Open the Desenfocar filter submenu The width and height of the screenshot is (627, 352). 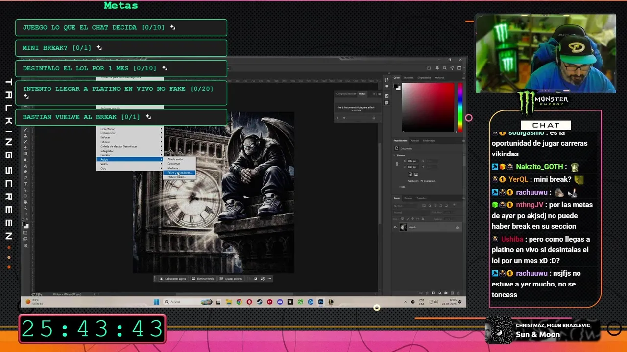tap(130, 129)
